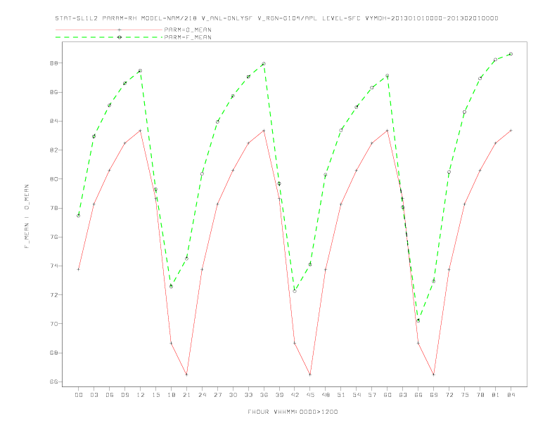The image size is (557, 430).
Task: Click x-axis tick label 15
Action: pyautogui.click(x=156, y=395)
